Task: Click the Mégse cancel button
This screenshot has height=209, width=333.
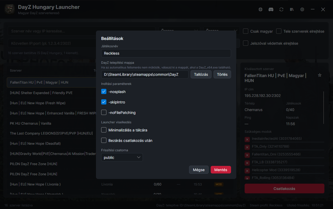Action: (199, 170)
